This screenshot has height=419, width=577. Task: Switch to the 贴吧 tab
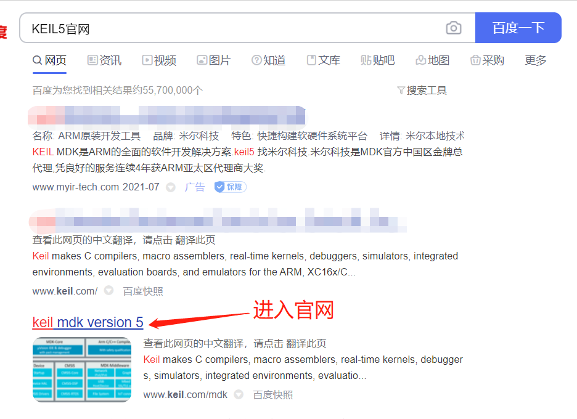tap(378, 60)
